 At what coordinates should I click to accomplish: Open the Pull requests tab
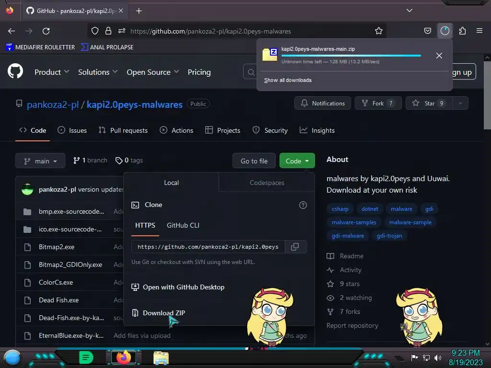coord(123,130)
